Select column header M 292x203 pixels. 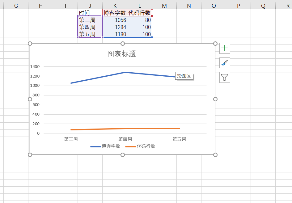tap(164, 6)
